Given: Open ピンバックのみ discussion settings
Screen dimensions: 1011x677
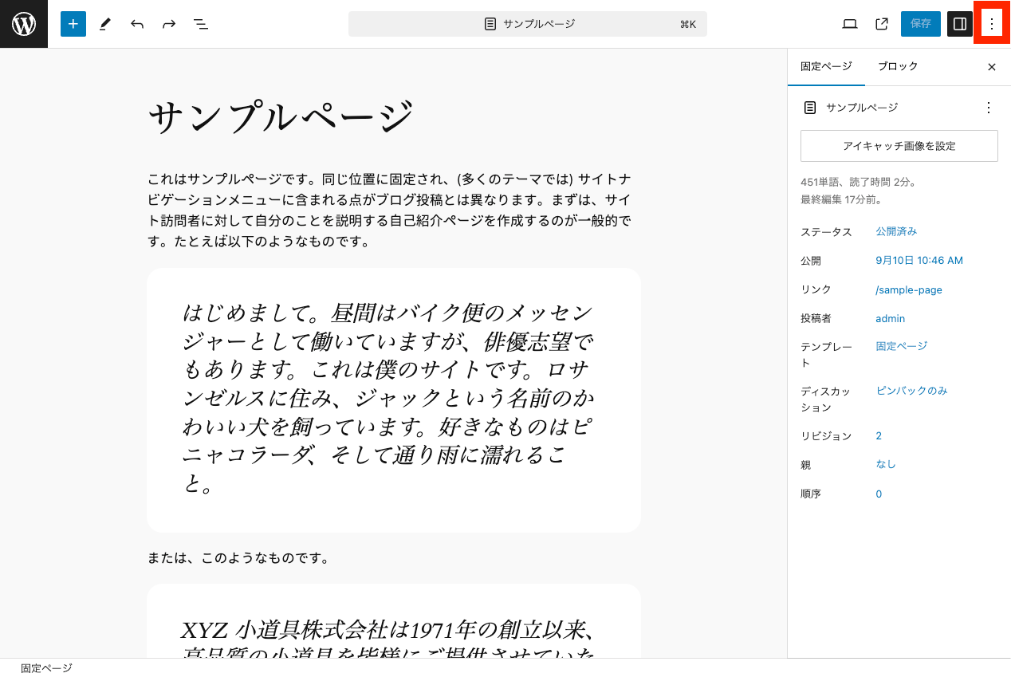Looking at the screenshot, I should pyautogui.click(x=911, y=391).
